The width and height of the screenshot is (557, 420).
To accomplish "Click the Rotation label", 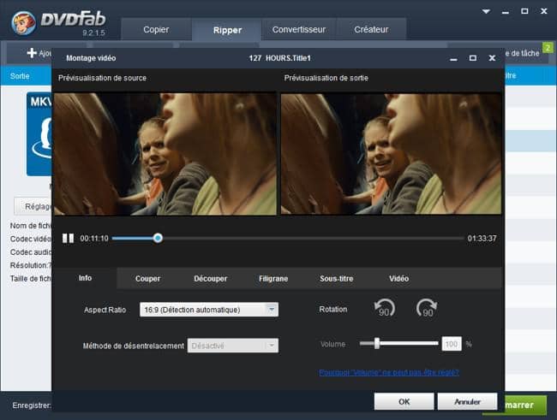I will coord(333,310).
